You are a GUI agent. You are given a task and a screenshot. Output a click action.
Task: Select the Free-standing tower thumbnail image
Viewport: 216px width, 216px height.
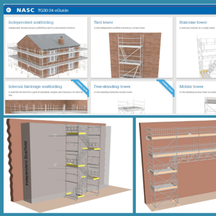click(x=131, y=106)
